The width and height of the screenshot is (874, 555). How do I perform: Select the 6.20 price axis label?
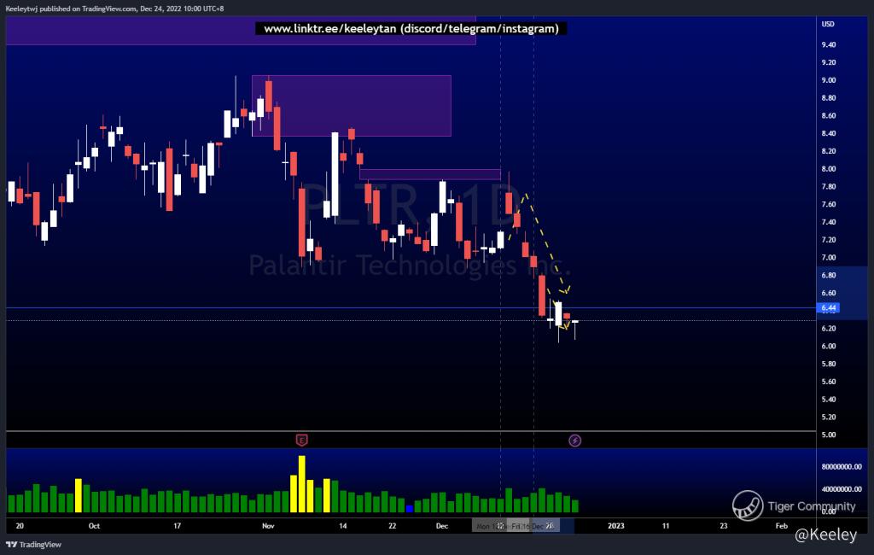tap(828, 329)
